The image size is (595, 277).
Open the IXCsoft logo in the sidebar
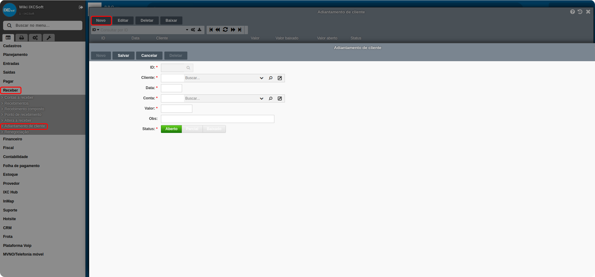point(10,10)
